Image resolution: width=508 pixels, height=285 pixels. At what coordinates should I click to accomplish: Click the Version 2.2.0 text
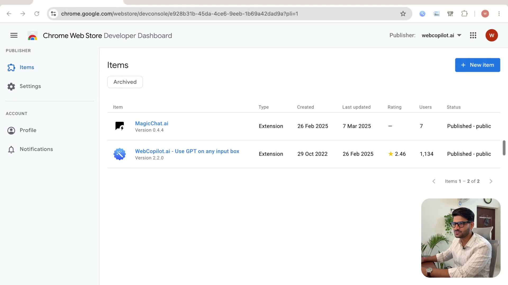pos(149,158)
